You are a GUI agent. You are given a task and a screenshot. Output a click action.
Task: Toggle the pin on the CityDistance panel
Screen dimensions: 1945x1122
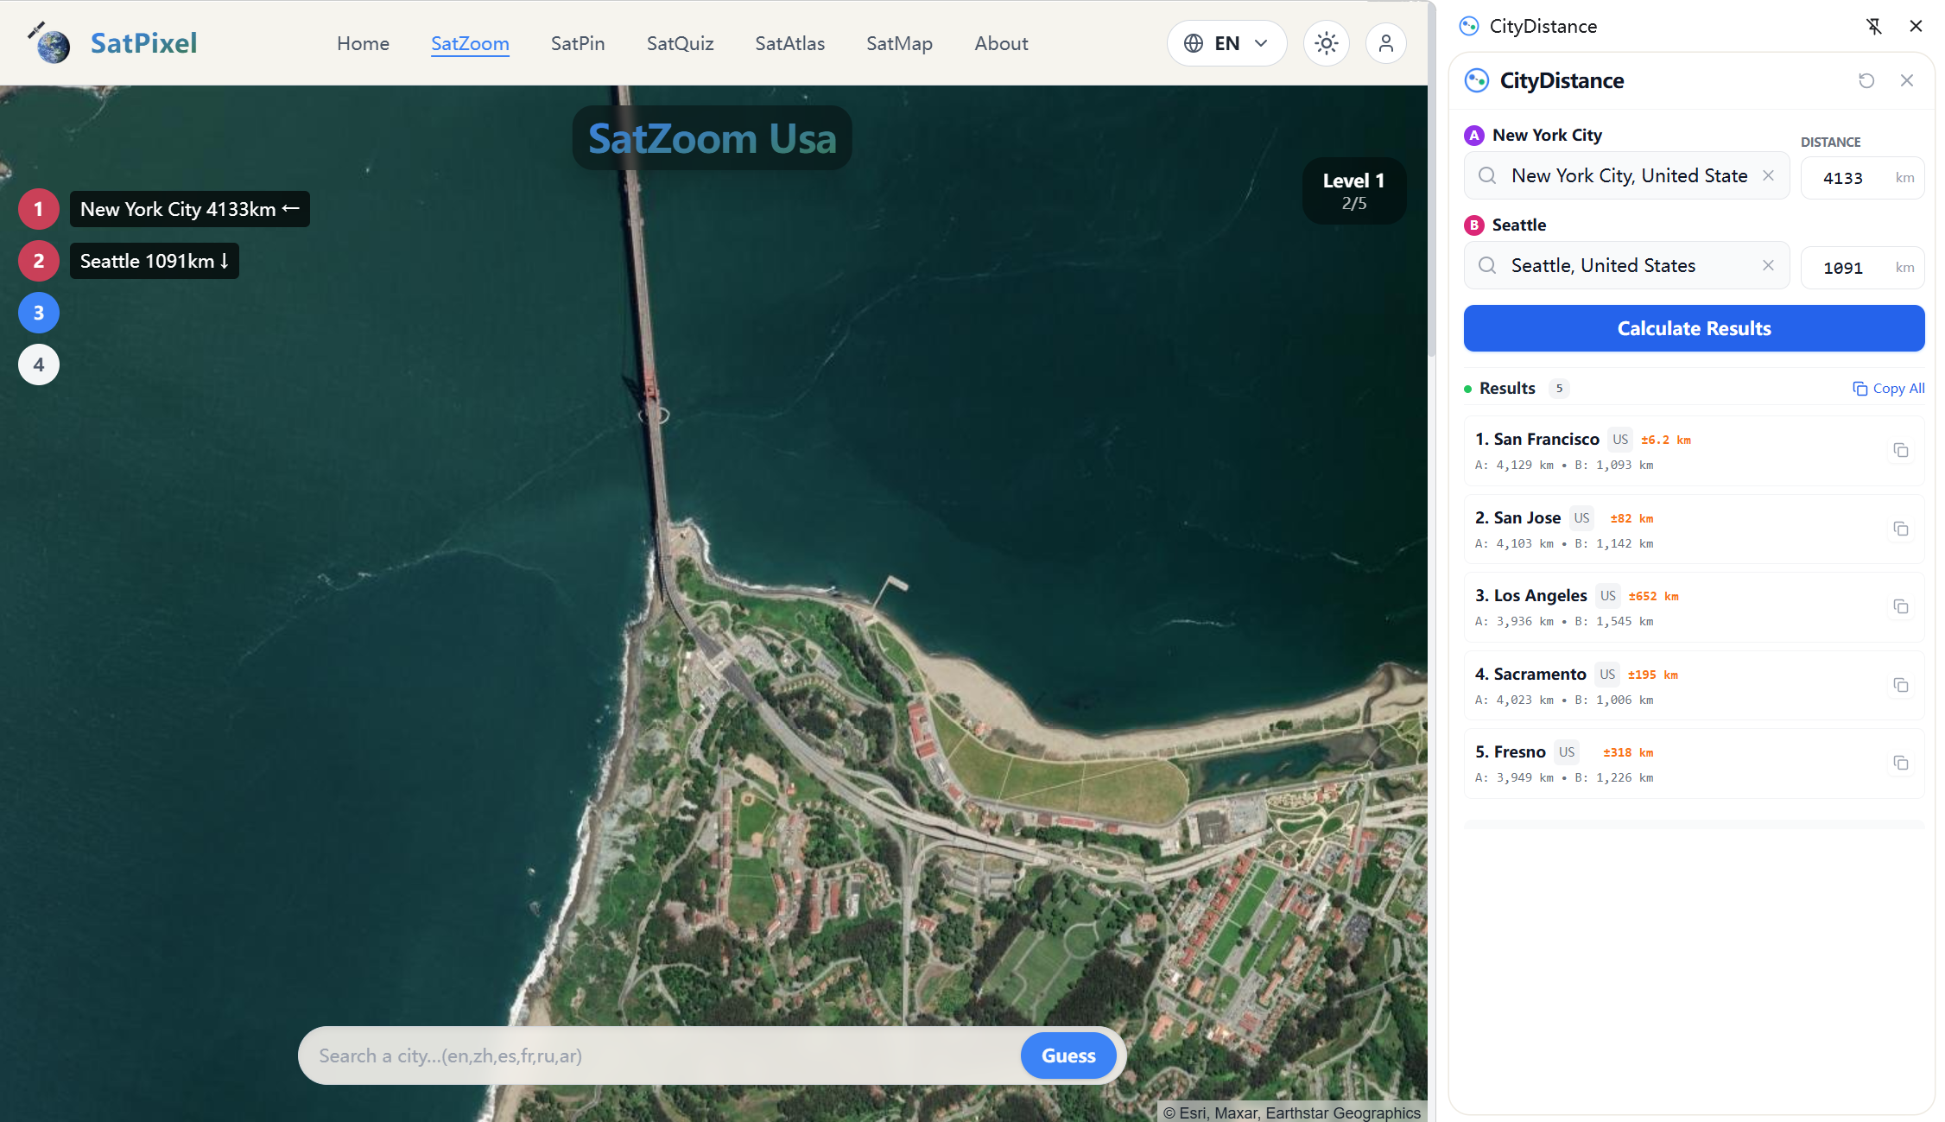pyautogui.click(x=1873, y=26)
